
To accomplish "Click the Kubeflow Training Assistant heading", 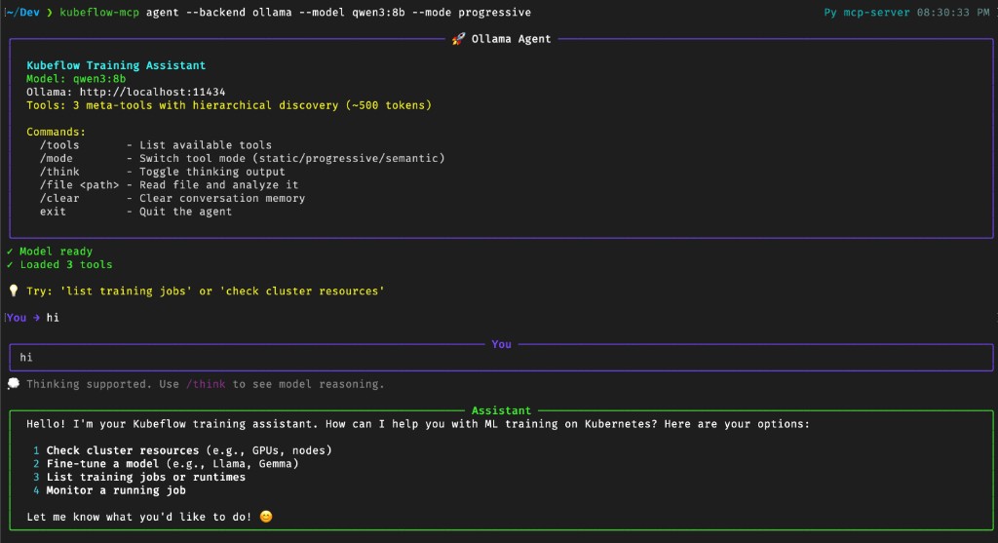I will [x=116, y=65].
